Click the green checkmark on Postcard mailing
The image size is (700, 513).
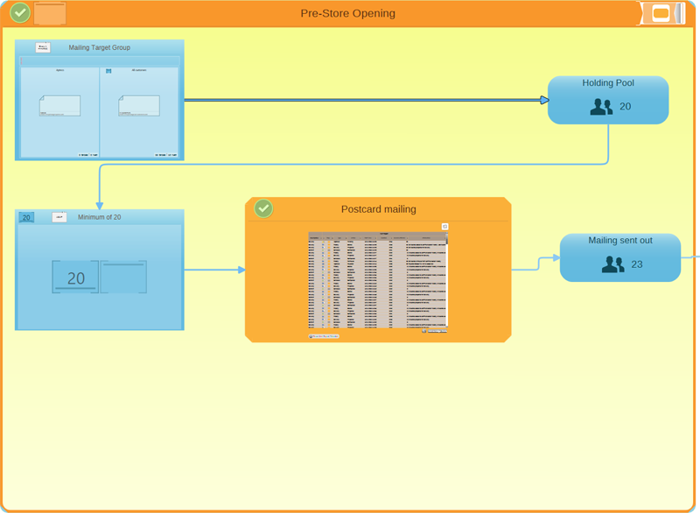263,208
